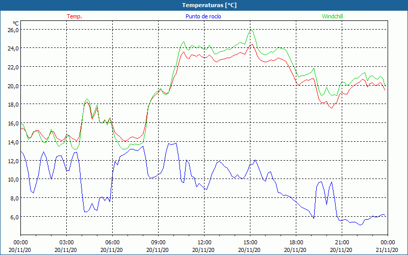Click the green Windchill peak near 15:00
The width and height of the screenshot is (408, 255).
pos(251,31)
